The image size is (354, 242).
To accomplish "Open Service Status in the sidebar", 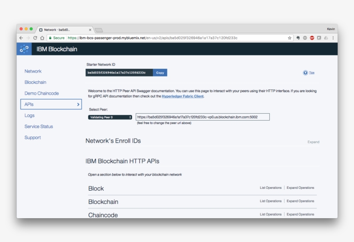I will 38,127.
